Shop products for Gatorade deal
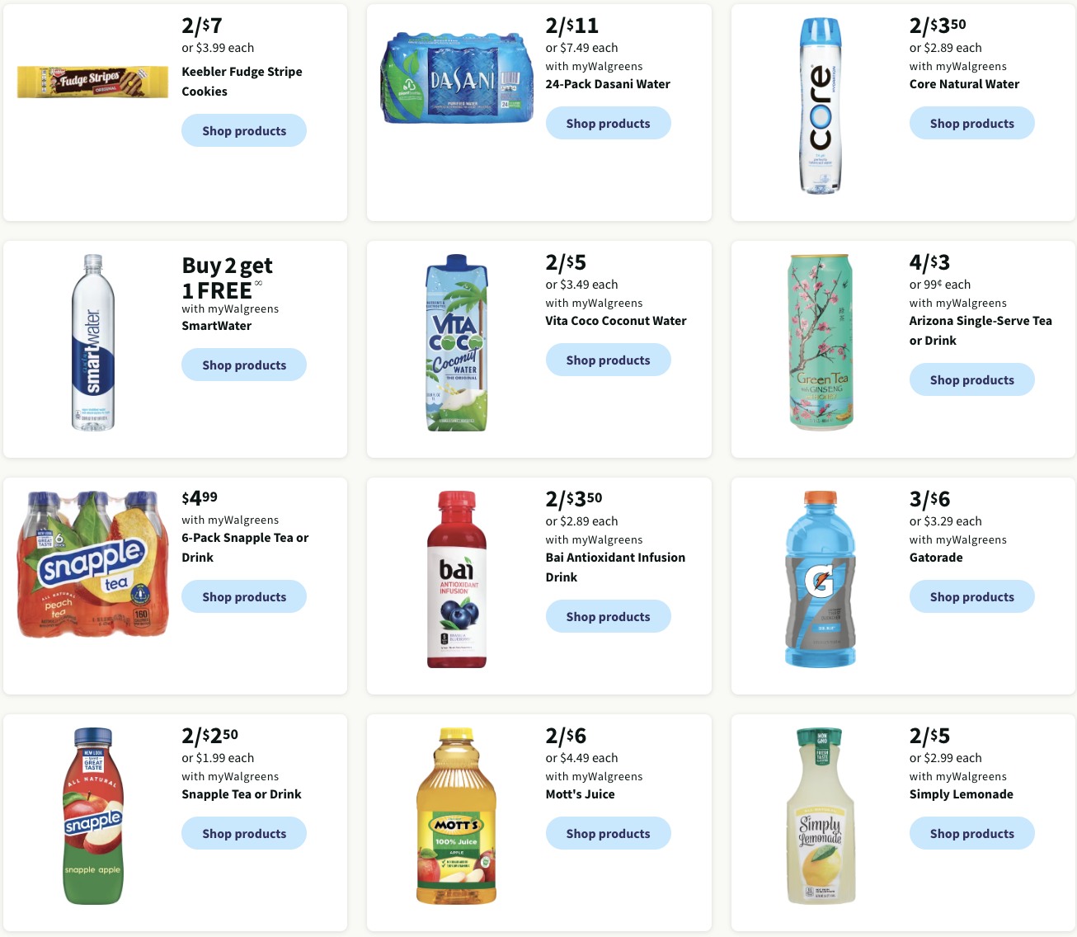 point(972,596)
